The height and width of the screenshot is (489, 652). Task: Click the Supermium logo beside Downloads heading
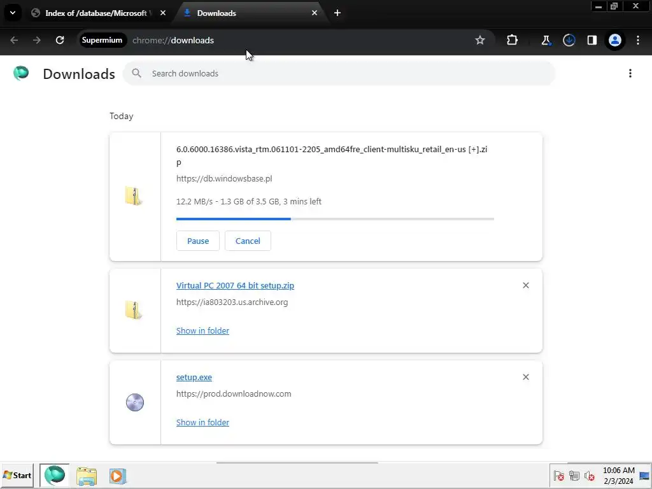pyautogui.click(x=21, y=73)
